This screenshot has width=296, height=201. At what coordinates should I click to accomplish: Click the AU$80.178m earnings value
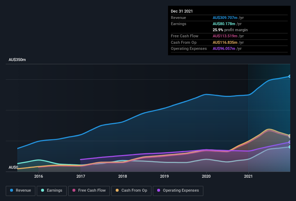tap(224, 24)
